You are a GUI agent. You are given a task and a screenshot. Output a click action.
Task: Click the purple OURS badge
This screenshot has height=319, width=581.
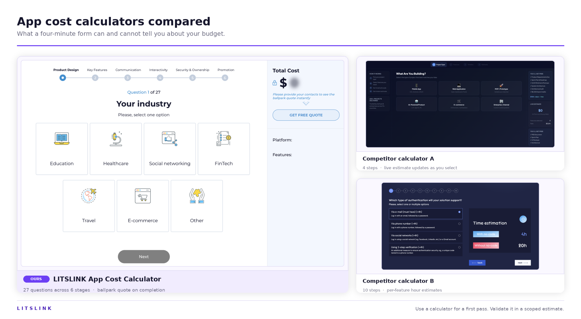click(x=36, y=279)
